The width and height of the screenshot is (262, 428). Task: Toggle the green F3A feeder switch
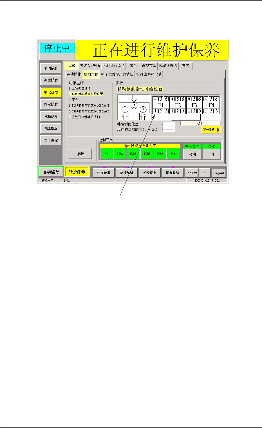click(x=160, y=154)
